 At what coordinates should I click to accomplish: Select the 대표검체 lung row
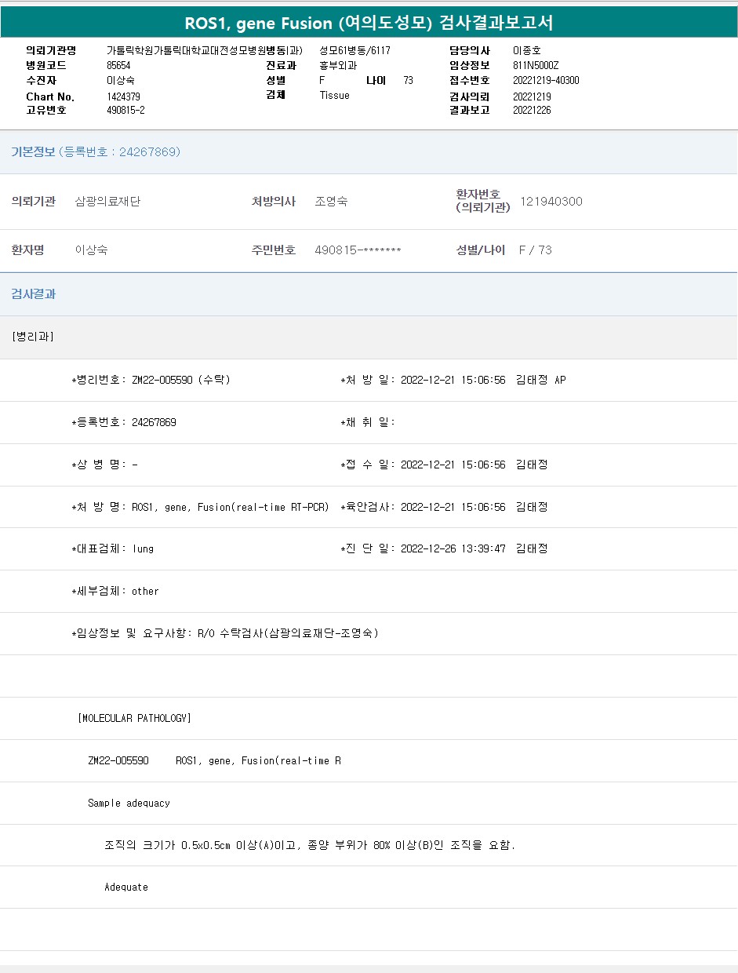113,549
